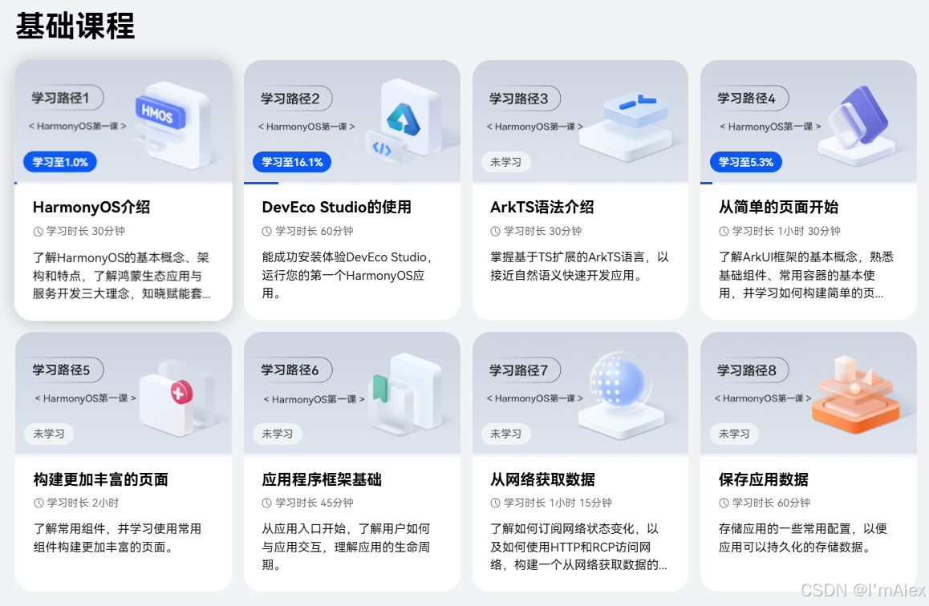Click description starting 存储应用的一些常用配置
Image resolution: width=929 pixels, height=606 pixels.
(x=803, y=538)
